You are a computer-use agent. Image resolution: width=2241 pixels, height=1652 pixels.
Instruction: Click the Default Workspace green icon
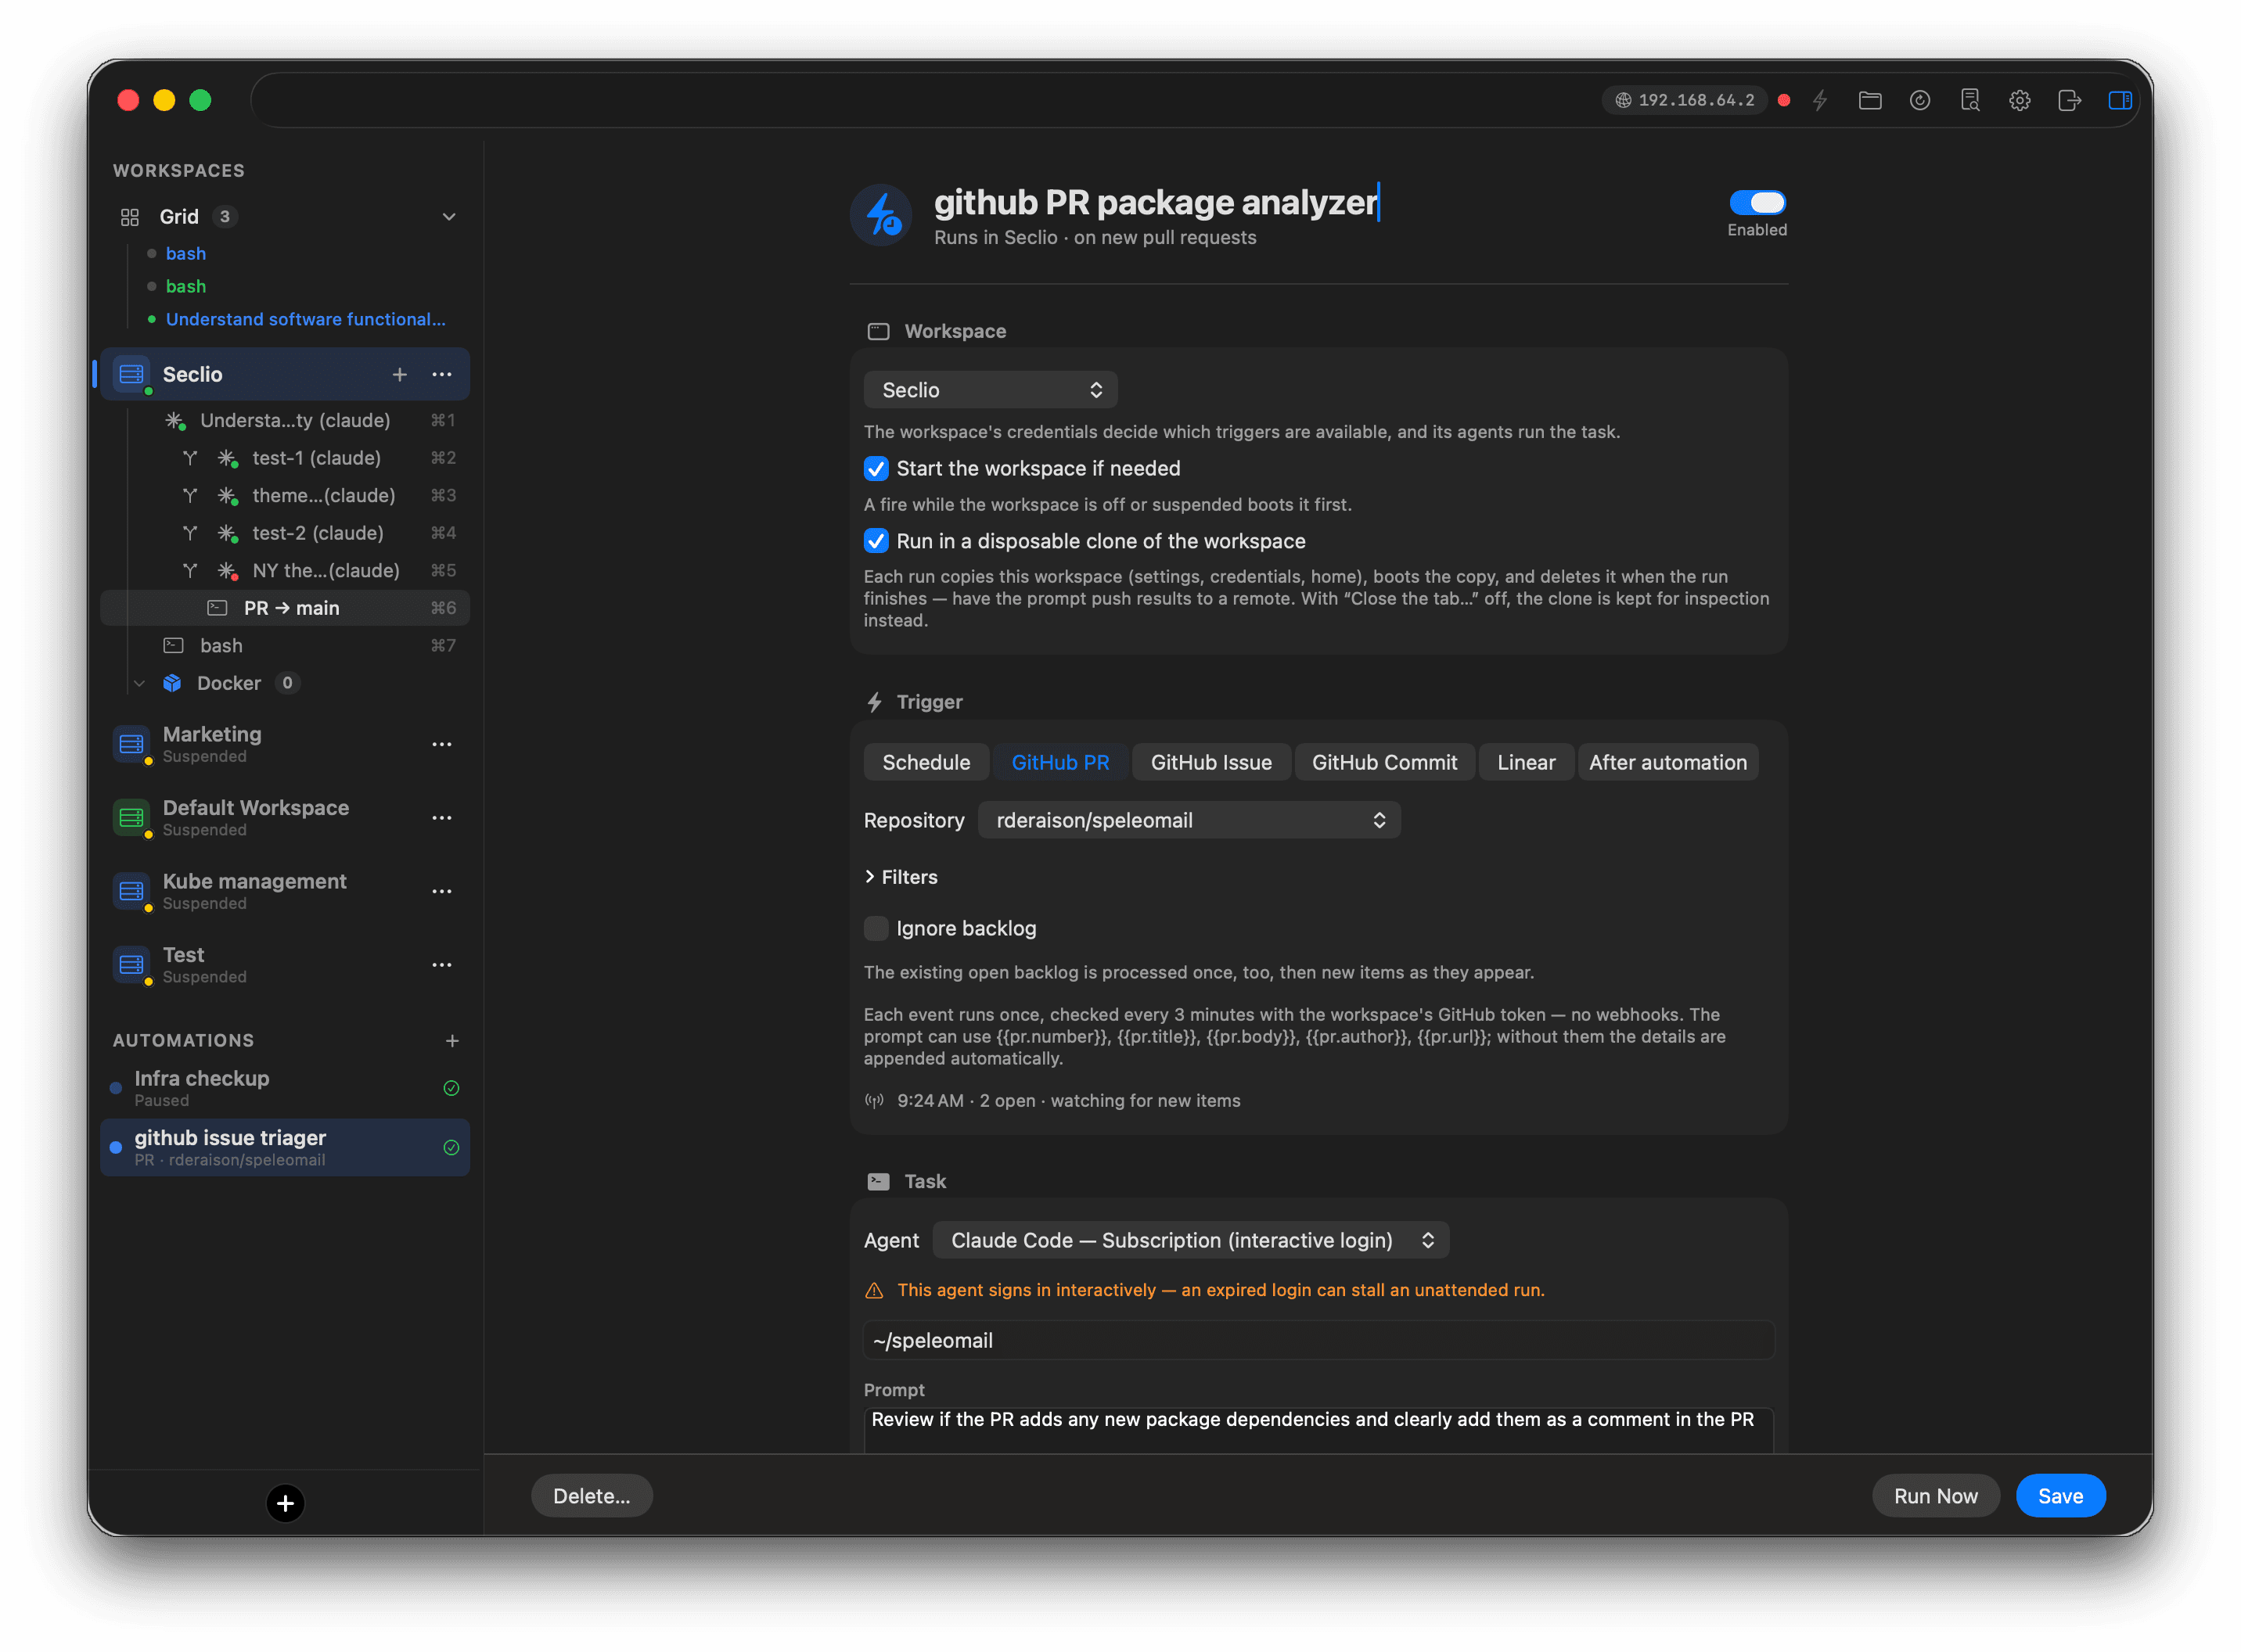(131, 818)
